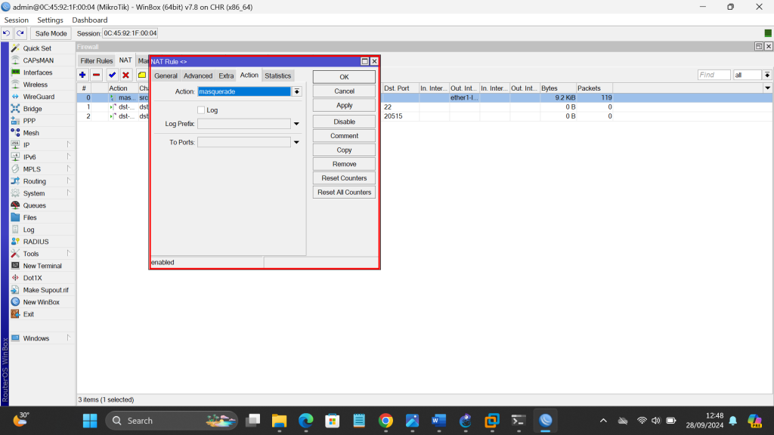The height and width of the screenshot is (435, 774).
Task: Expand the To Ports field arrow
Action: click(296, 142)
